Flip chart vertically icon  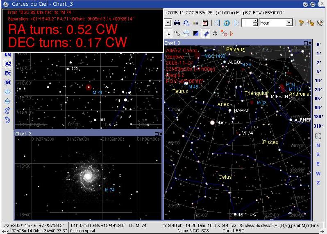point(7,101)
